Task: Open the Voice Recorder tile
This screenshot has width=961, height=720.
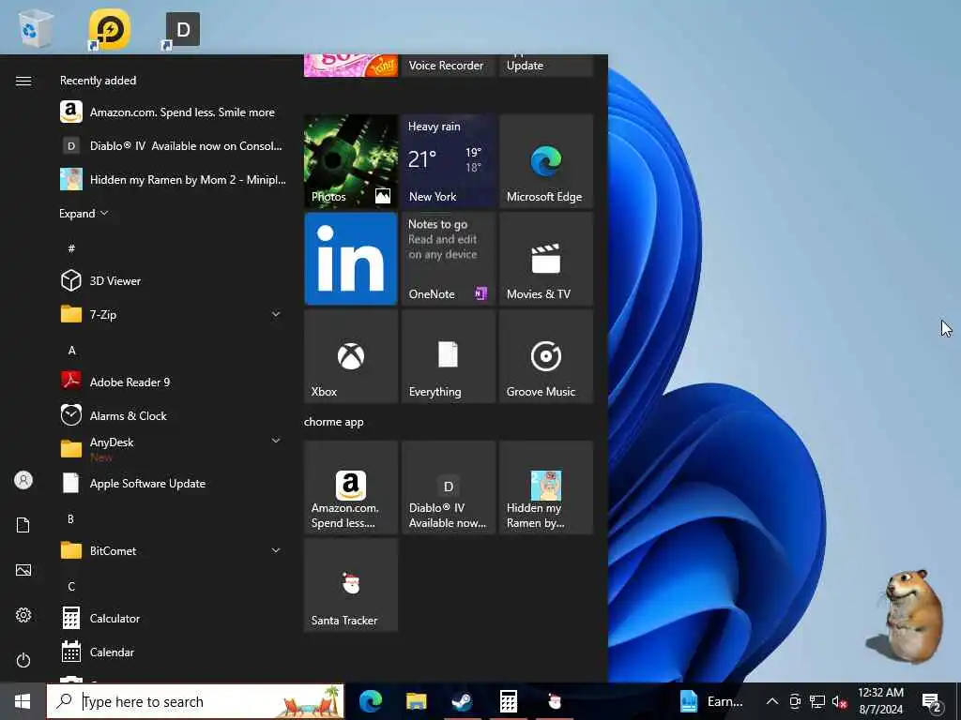Action: pyautogui.click(x=448, y=66)
